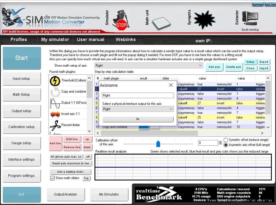Open the Show math setup of axis dropdown
Screen dimensions: 276x205
149,66
